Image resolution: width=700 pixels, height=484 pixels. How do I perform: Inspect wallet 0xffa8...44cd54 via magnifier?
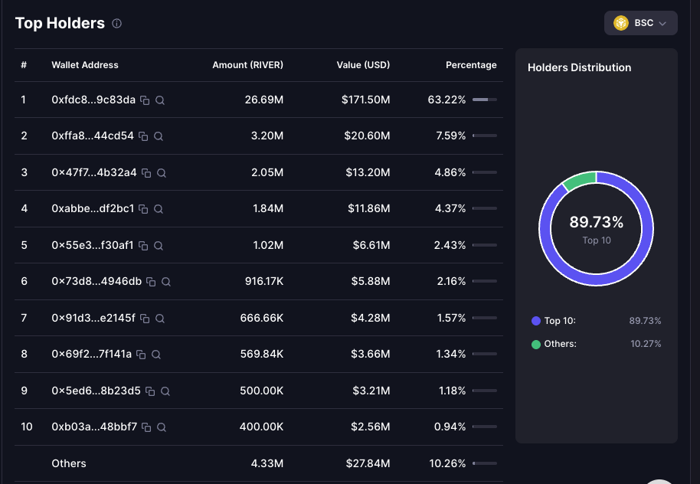tap(159, 136)
